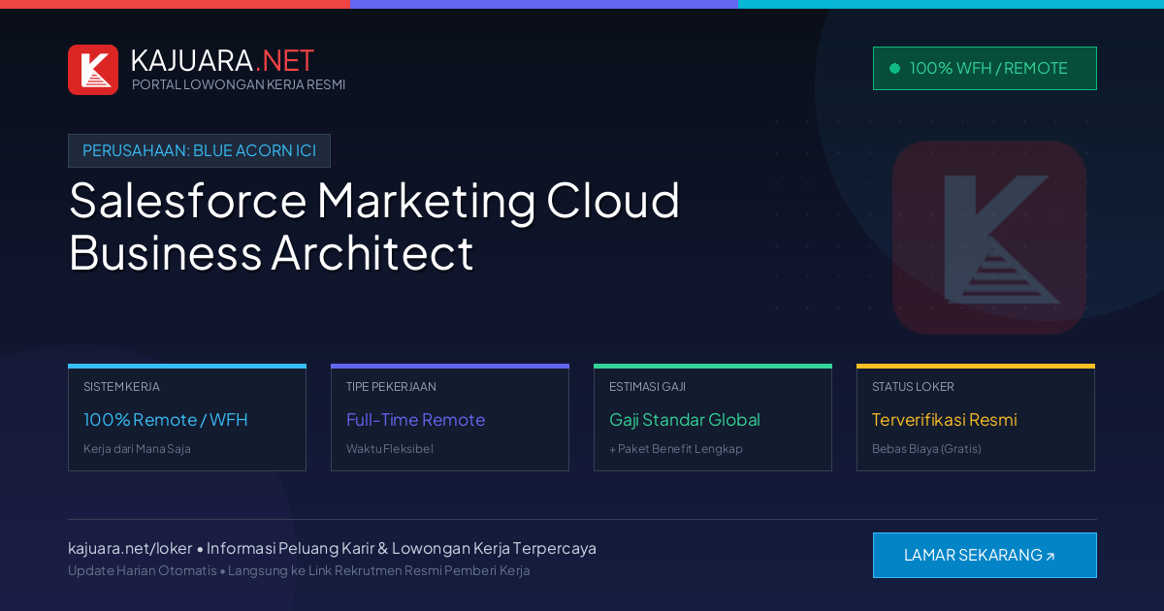Viewport: 1164px width, 611px height.
Task: Click the red Kajuara K logo icon
Action: click(x=93, y=70)
